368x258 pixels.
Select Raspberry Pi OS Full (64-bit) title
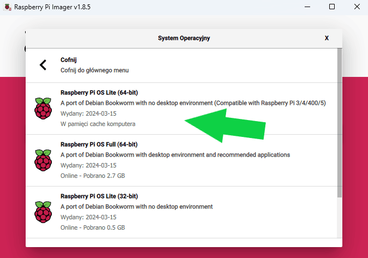[x=99, y=145]
